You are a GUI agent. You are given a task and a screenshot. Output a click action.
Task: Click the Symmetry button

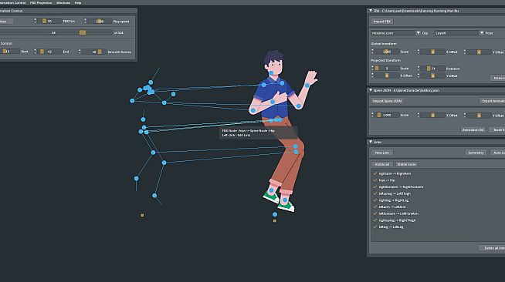pos(476,153)
